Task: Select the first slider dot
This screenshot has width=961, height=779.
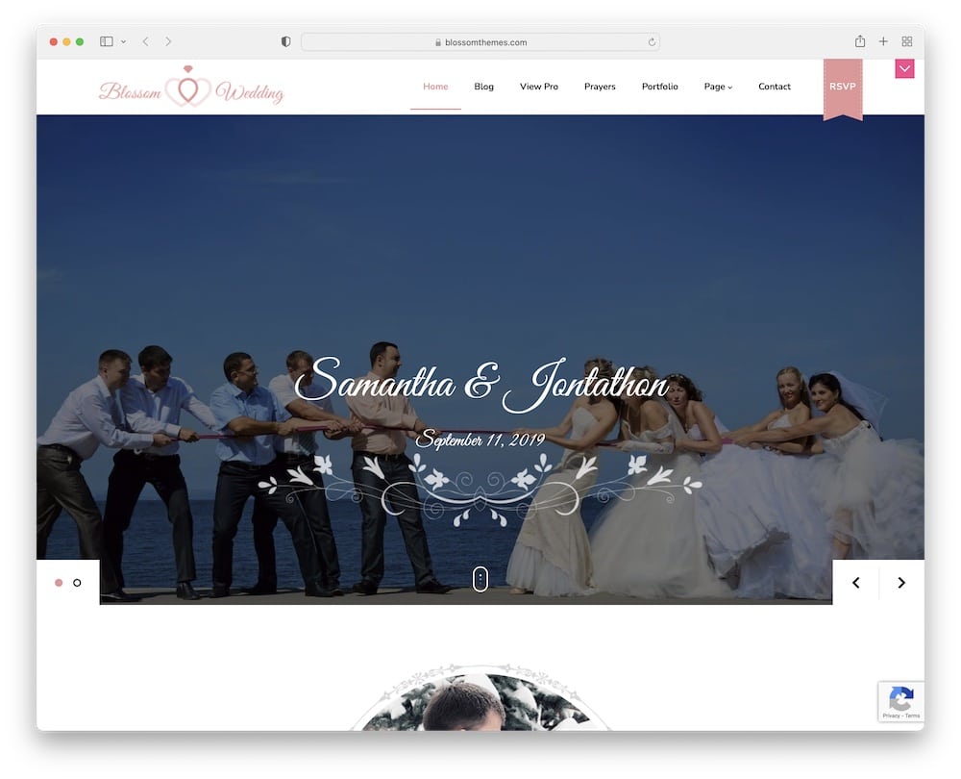Action: tap(59, 583)
